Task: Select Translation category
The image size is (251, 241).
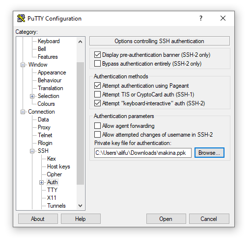Action: click(51, 88)
